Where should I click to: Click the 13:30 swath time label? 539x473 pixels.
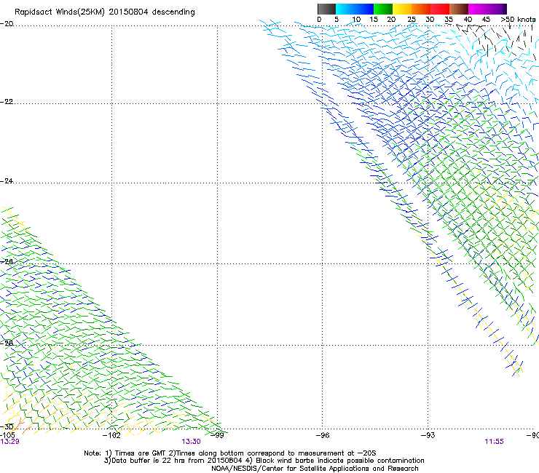tap(191, 442)
